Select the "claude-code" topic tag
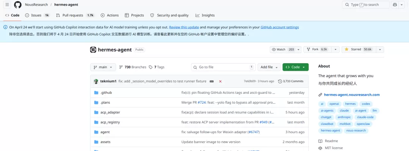The image size is (409, 151). (365, 117)
